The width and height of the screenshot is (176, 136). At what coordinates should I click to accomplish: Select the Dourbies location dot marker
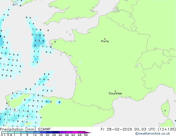coord(115,91)
